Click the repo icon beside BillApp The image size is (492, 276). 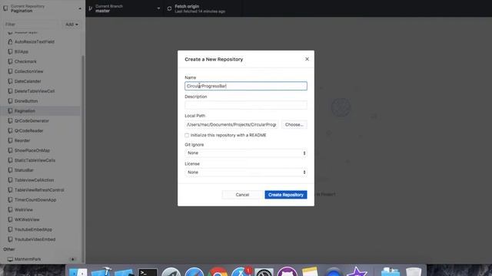[10, 51]
